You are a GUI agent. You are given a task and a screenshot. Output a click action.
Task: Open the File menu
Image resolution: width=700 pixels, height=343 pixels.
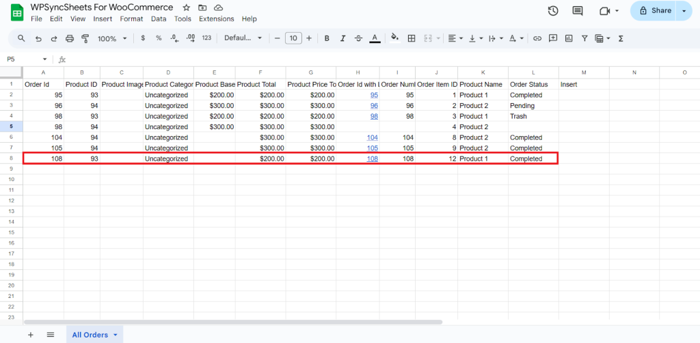(36, 18)
